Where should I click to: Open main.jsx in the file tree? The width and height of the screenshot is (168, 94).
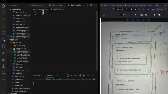[x=19, y=73]
